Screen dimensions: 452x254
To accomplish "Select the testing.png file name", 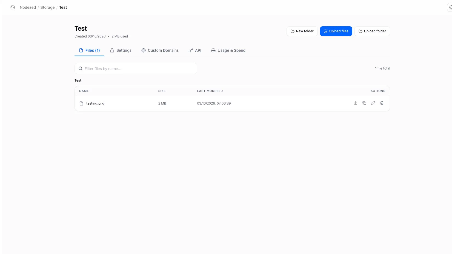I will tap(95, 103).
